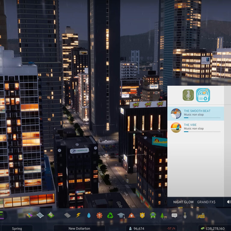This screenshot has height=231, width=231.
Task: Open the Areas (districts) tool
Action: point(40,215)
